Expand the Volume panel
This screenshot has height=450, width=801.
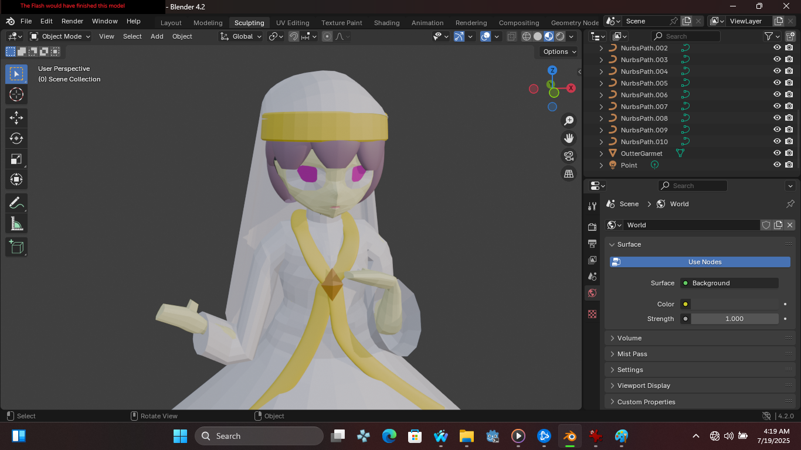pyautogui.click(x=700, y=338)
